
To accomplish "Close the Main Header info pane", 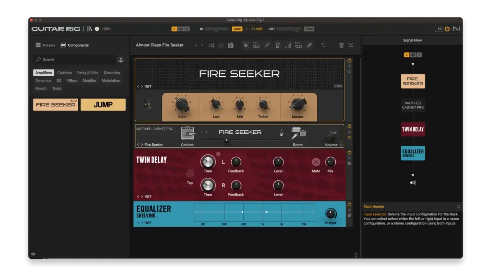I will (x=458, y=207).
